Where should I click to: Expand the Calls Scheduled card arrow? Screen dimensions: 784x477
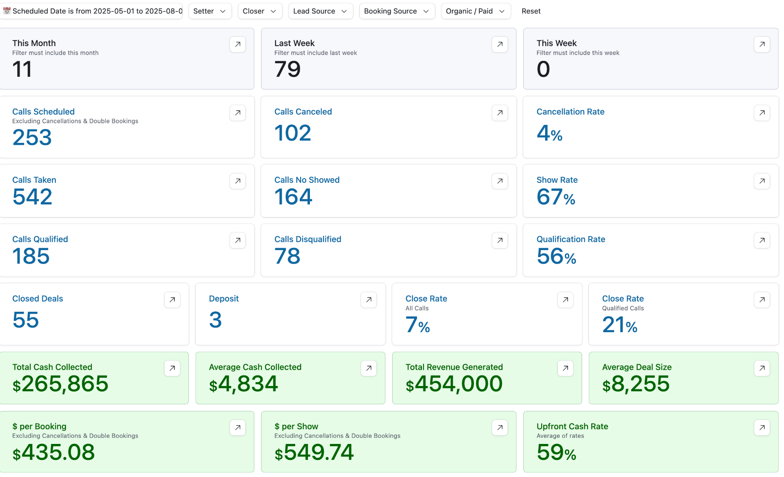pos(238,113)
